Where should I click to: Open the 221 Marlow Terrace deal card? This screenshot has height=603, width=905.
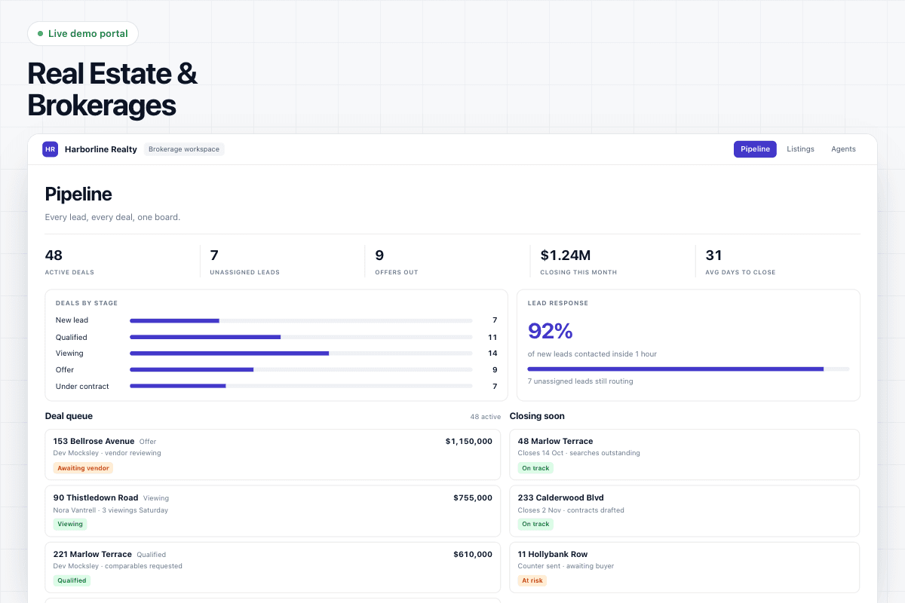click(x=273, y=568)
